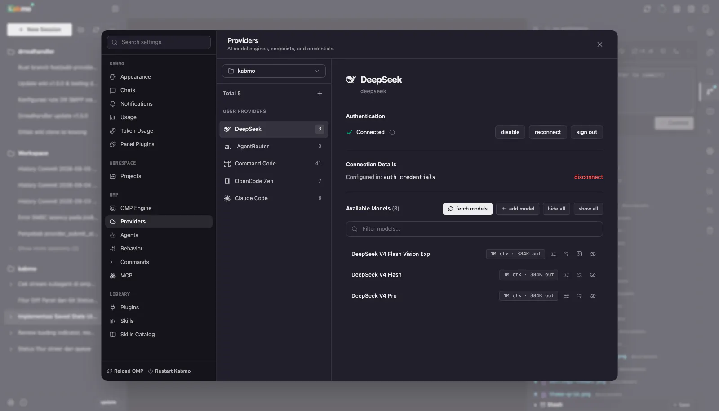The height and width of the screenshot is (411, 719).
Task: Click the red disconnect link
Action: click(588, 177)
